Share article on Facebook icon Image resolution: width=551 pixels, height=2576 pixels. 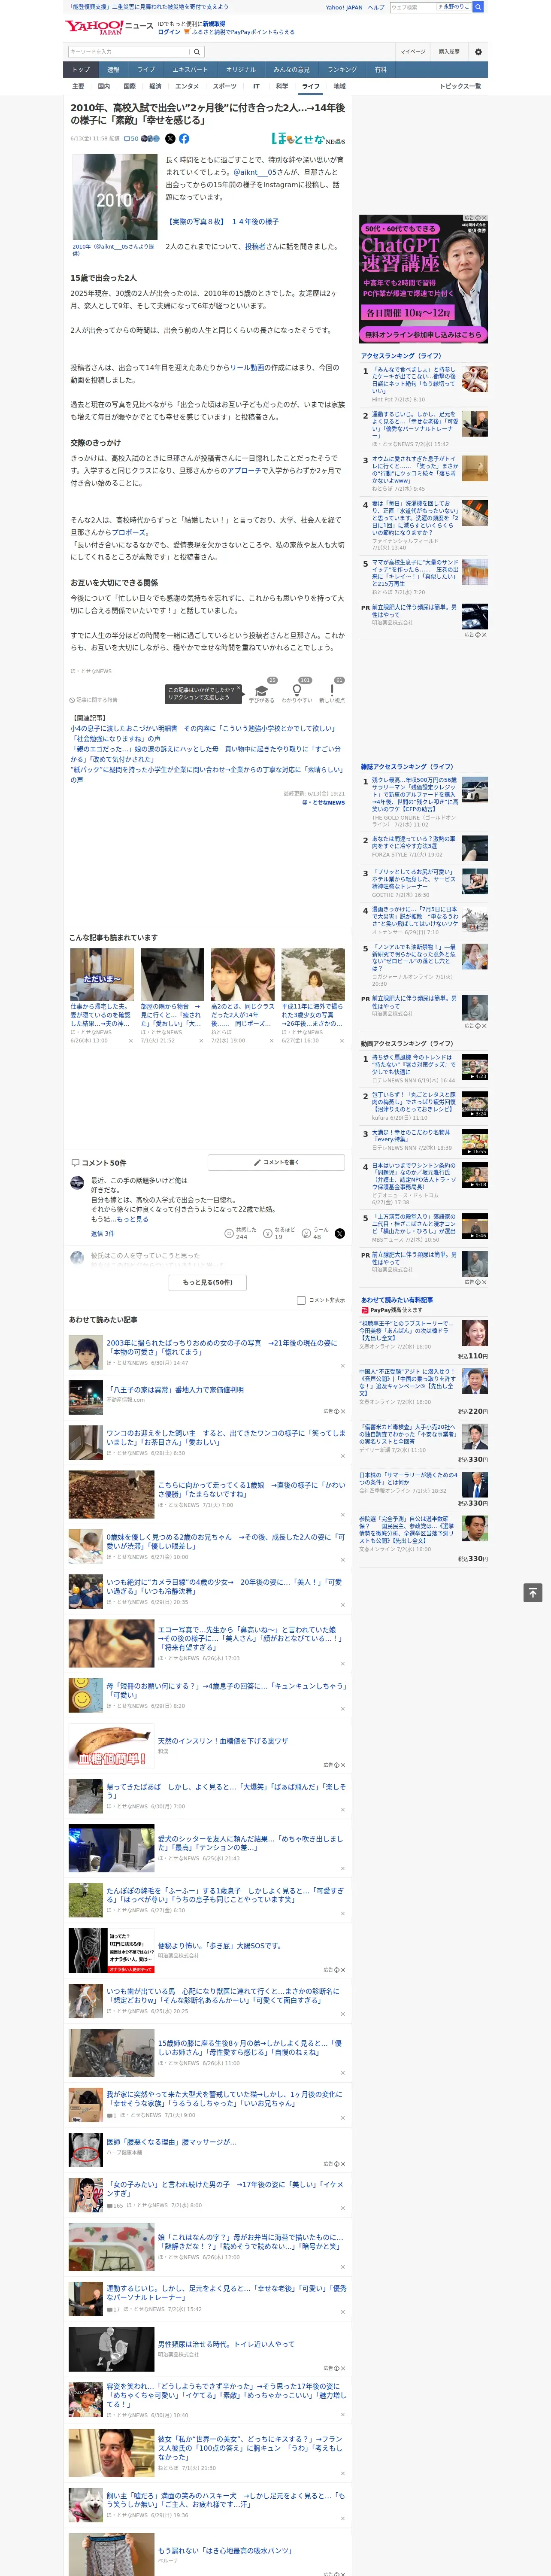click(x=184, y=139)
